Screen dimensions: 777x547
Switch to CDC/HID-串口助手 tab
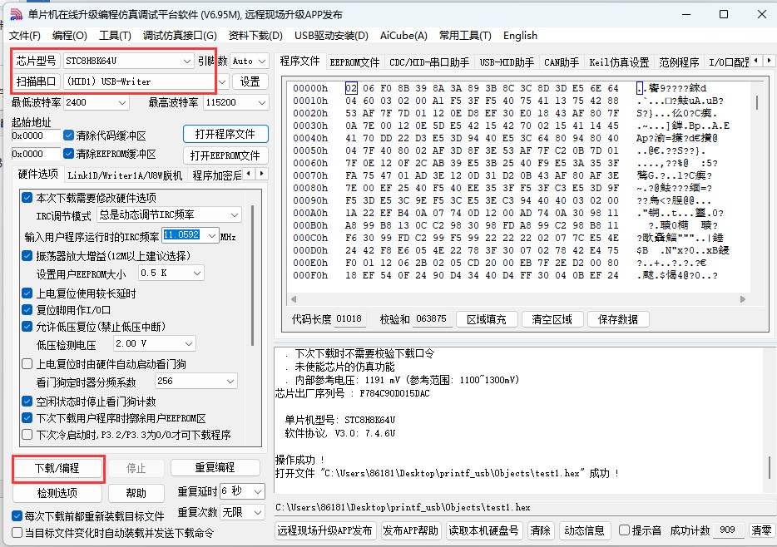(x=429, y=62)
